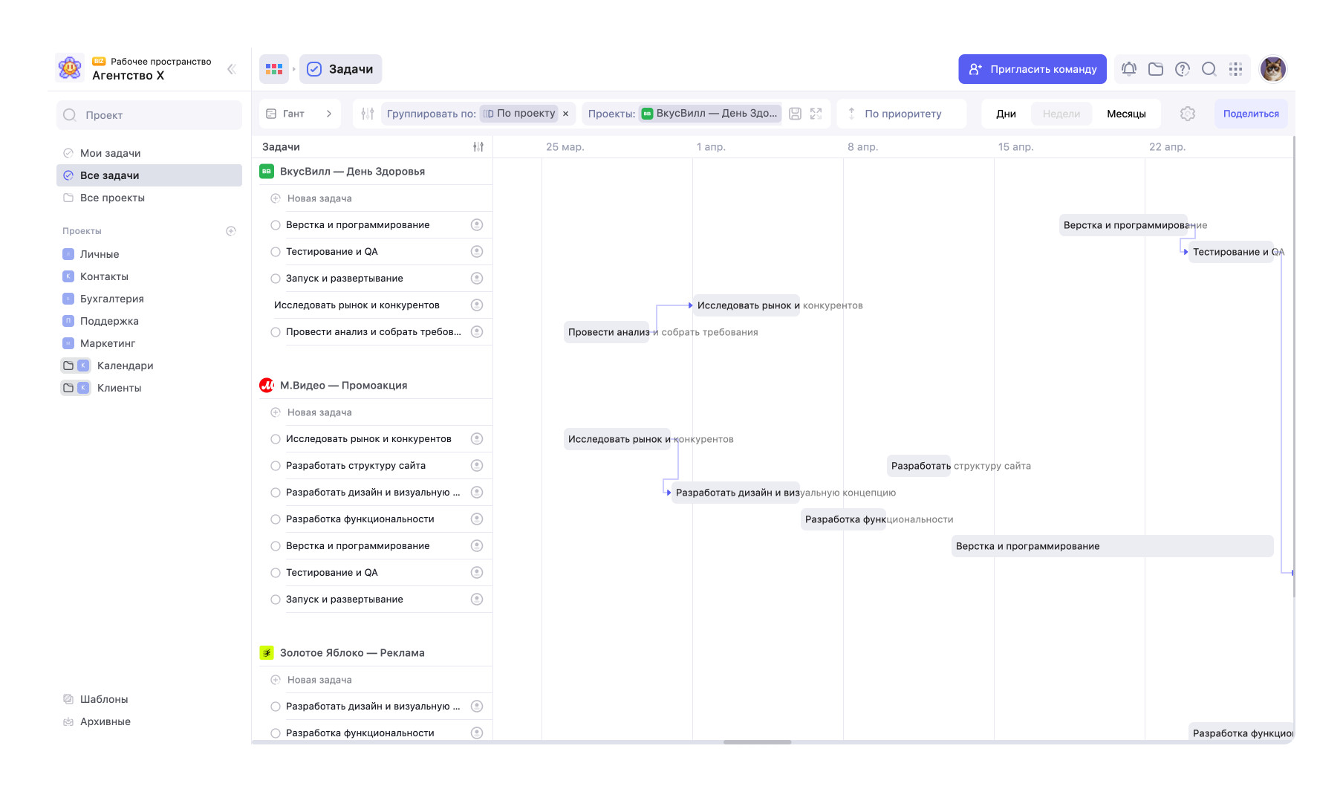The width and height of the screenshot is (1343, 792).
Task: Open the search magnifier icon in header
Action: point(1209,69)
